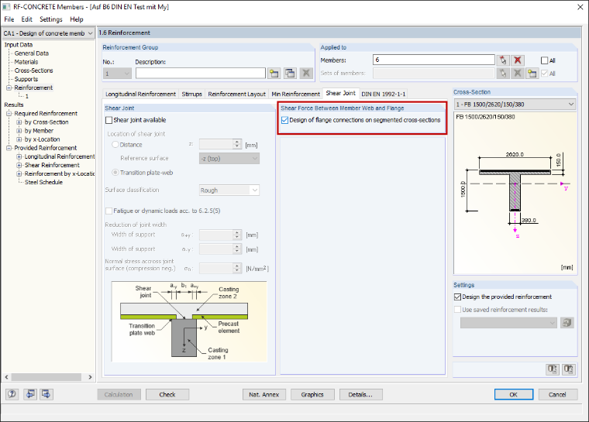Click the Nat. Annex button
Viewport: 589px width, 422px height.
[x=263, y=394]
